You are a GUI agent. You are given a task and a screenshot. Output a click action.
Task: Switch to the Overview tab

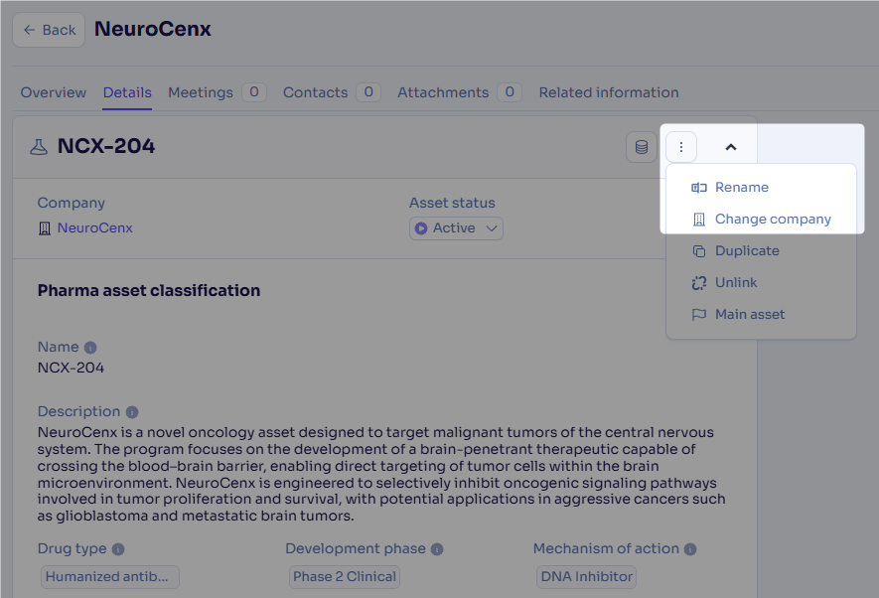[54, 92]
